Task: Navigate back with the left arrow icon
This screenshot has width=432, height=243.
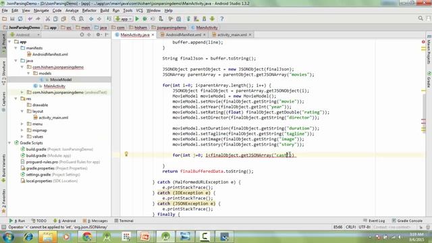Action: click(x=91, y=19)
